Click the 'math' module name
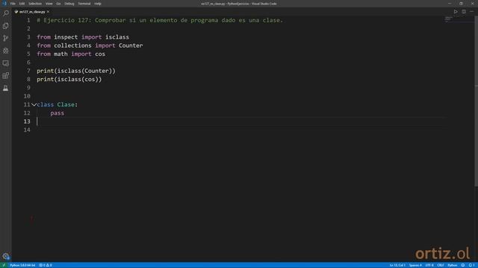Screen dimensions: 478x268 pos(60,54)
